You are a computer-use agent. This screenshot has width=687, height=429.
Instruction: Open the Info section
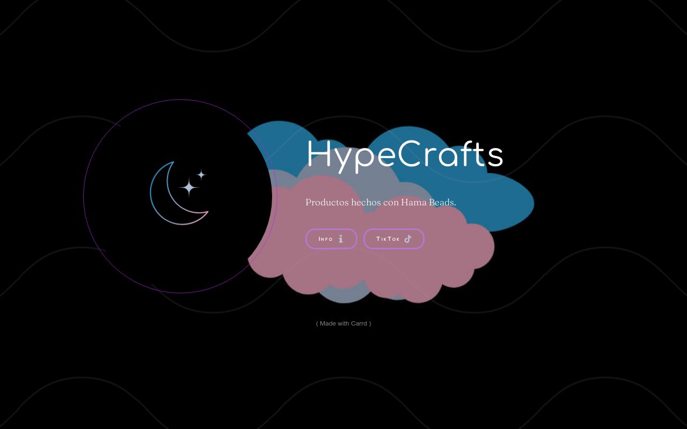click(331, 239)
